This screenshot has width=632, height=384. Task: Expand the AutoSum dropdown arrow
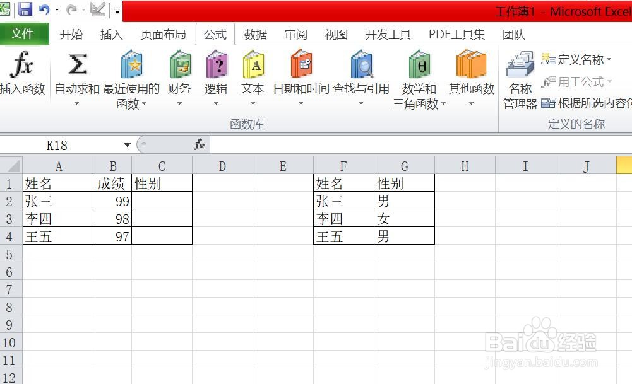click(x=76, y=103)
